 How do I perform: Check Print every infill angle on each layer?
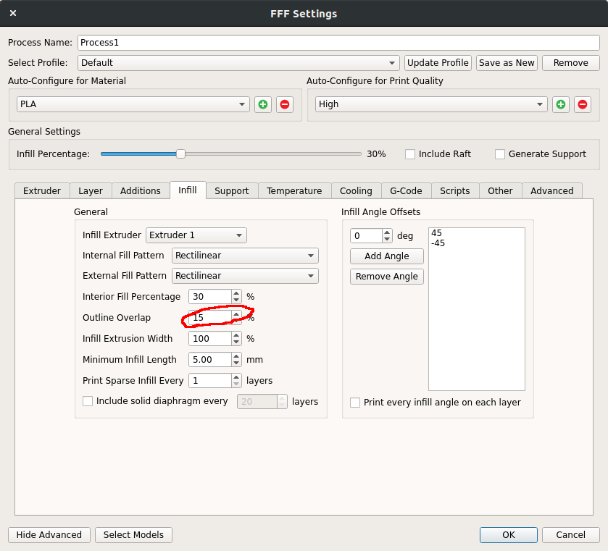(x=355, y=403)
